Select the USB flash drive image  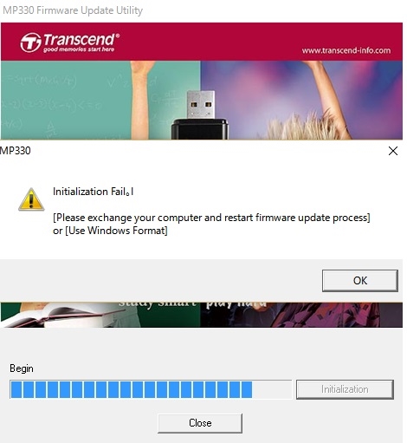point(200,115)
